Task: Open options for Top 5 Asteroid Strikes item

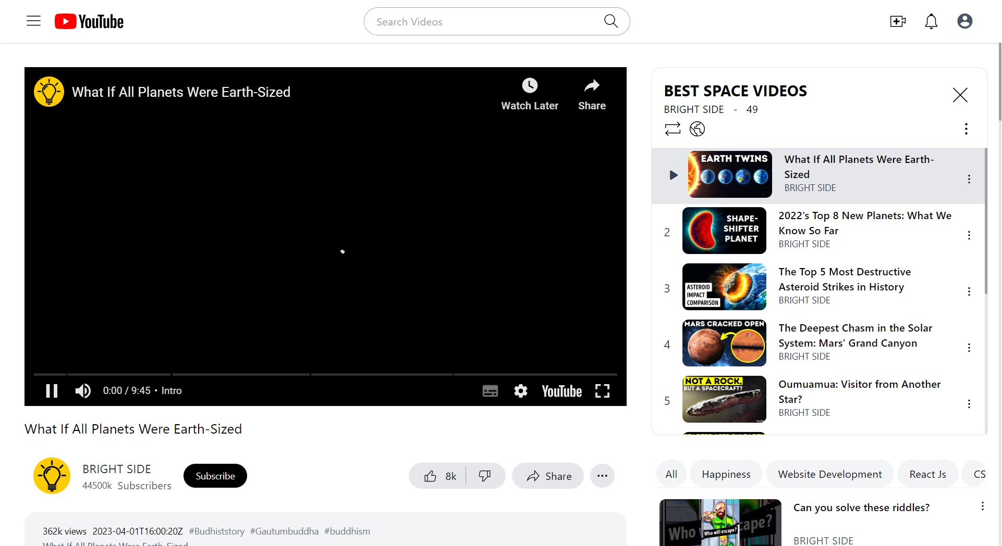Action: 969,291
